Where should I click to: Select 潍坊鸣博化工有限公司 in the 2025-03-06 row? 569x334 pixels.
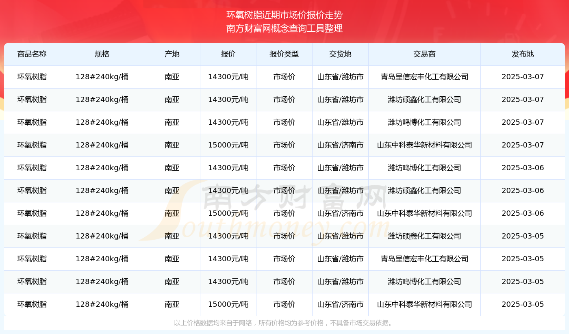tap(424, 168)
